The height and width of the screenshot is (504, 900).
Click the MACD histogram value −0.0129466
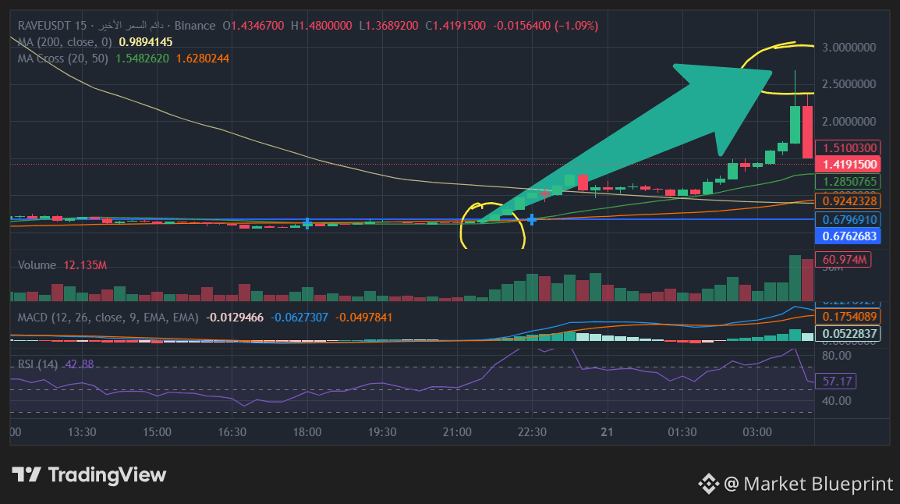click(235, 318)
